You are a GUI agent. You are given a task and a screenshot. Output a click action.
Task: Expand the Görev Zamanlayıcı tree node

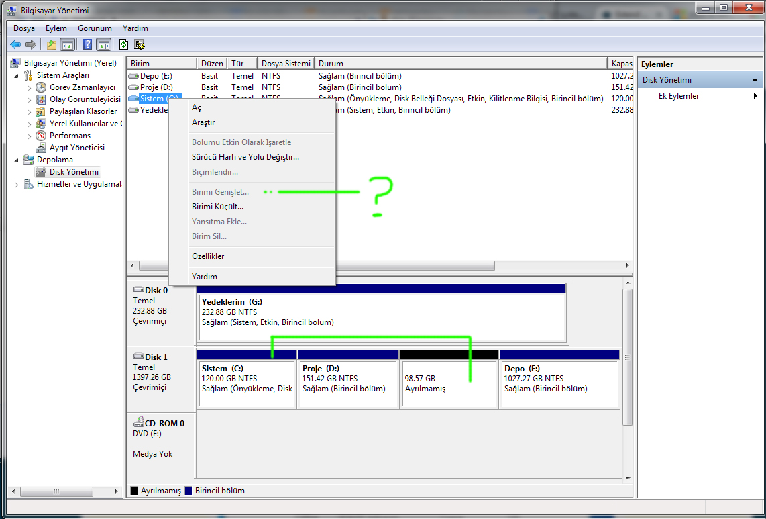(x=29, y=88)
